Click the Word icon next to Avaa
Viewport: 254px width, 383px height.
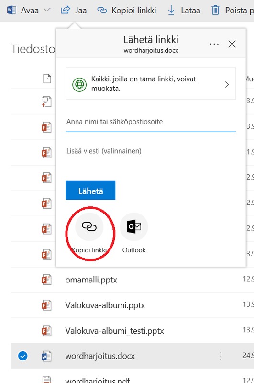point(11,10)
